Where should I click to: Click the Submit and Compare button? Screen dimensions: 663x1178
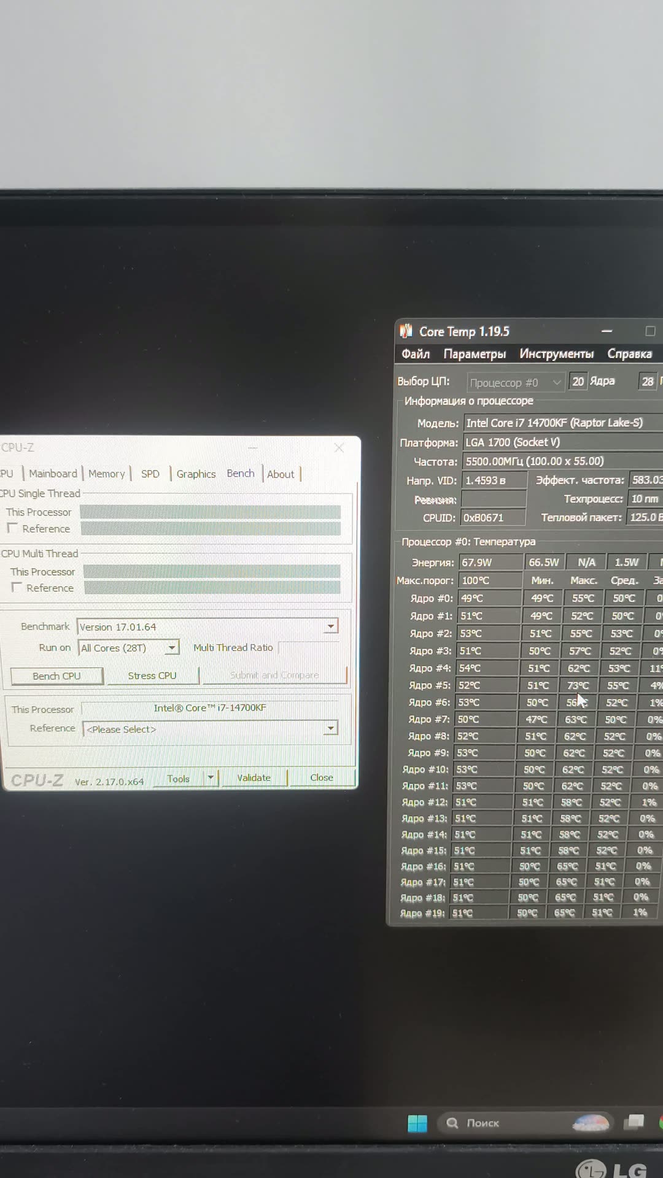point(274,675)
